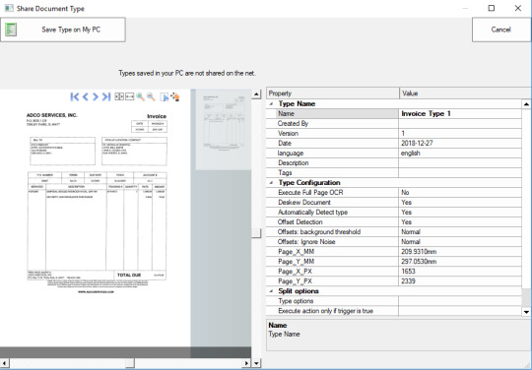Select the Type options property label
This screenshot has width=532, height=370.
click(296, 301)
